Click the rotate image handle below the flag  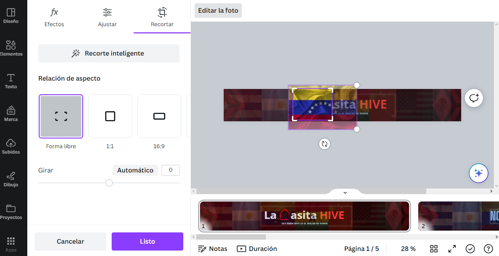tap(324, 144)
